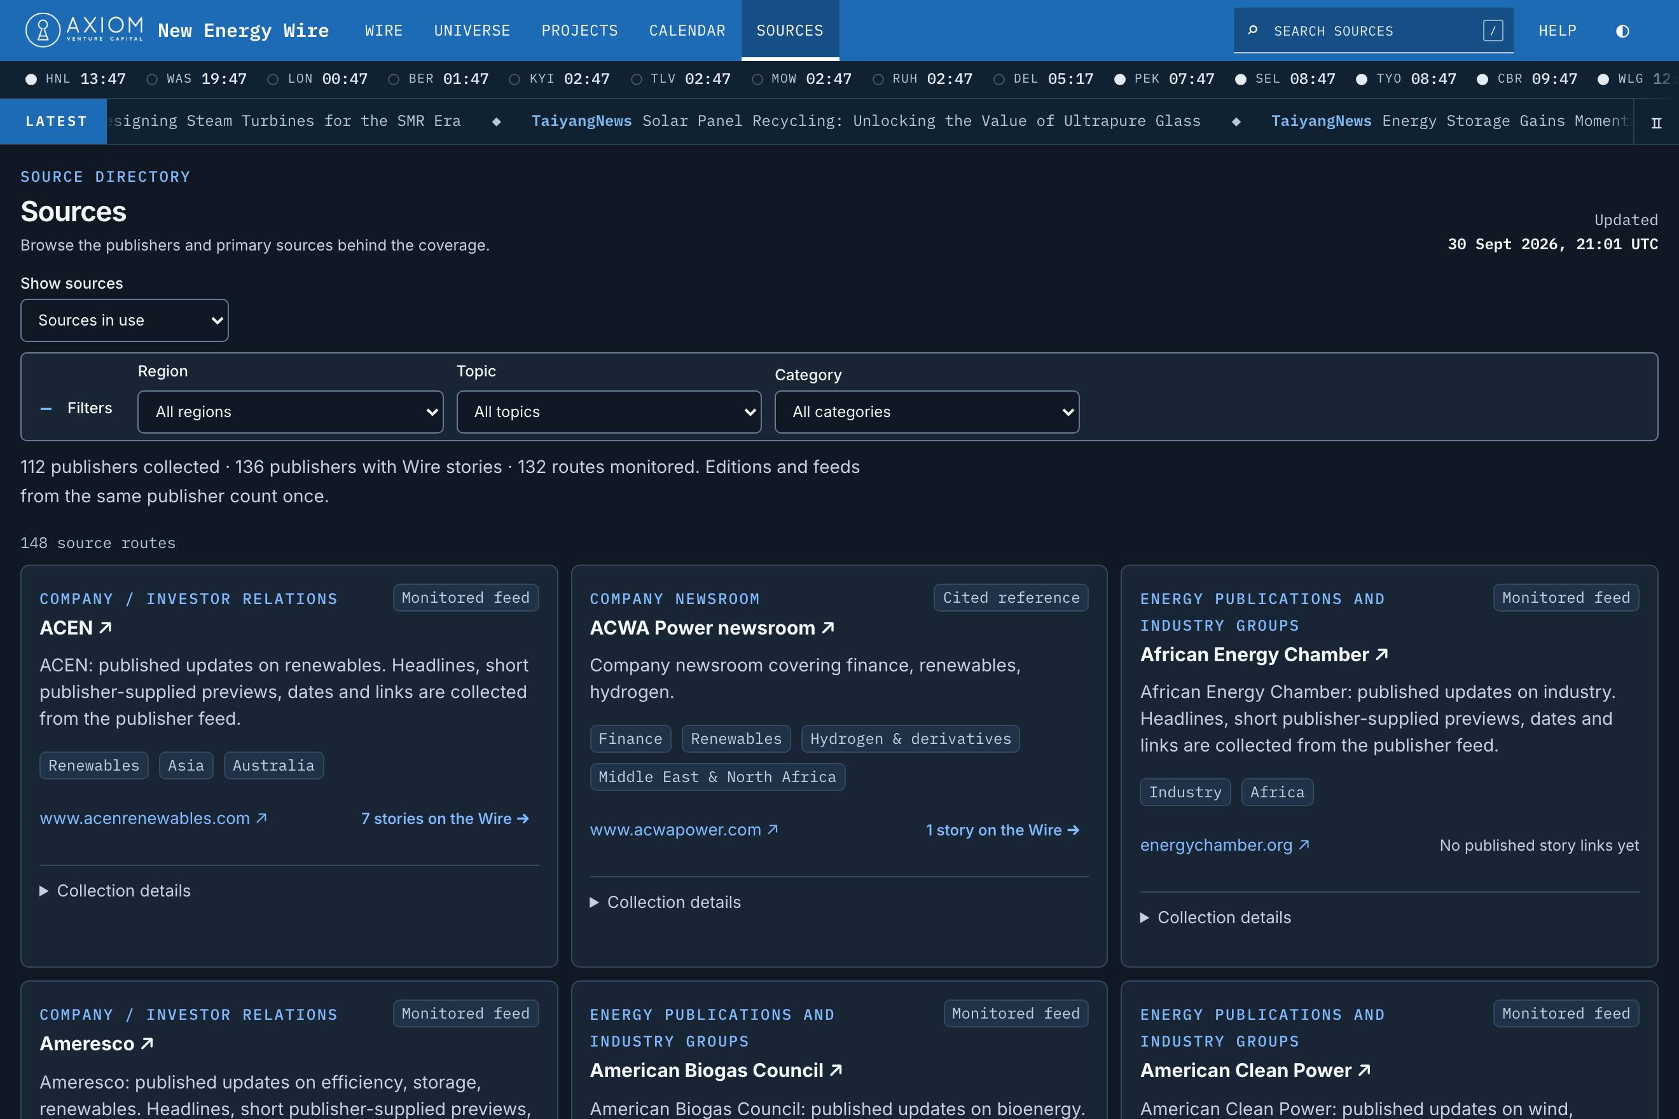Click the HNL 13:47 world clock

(76, 79)
